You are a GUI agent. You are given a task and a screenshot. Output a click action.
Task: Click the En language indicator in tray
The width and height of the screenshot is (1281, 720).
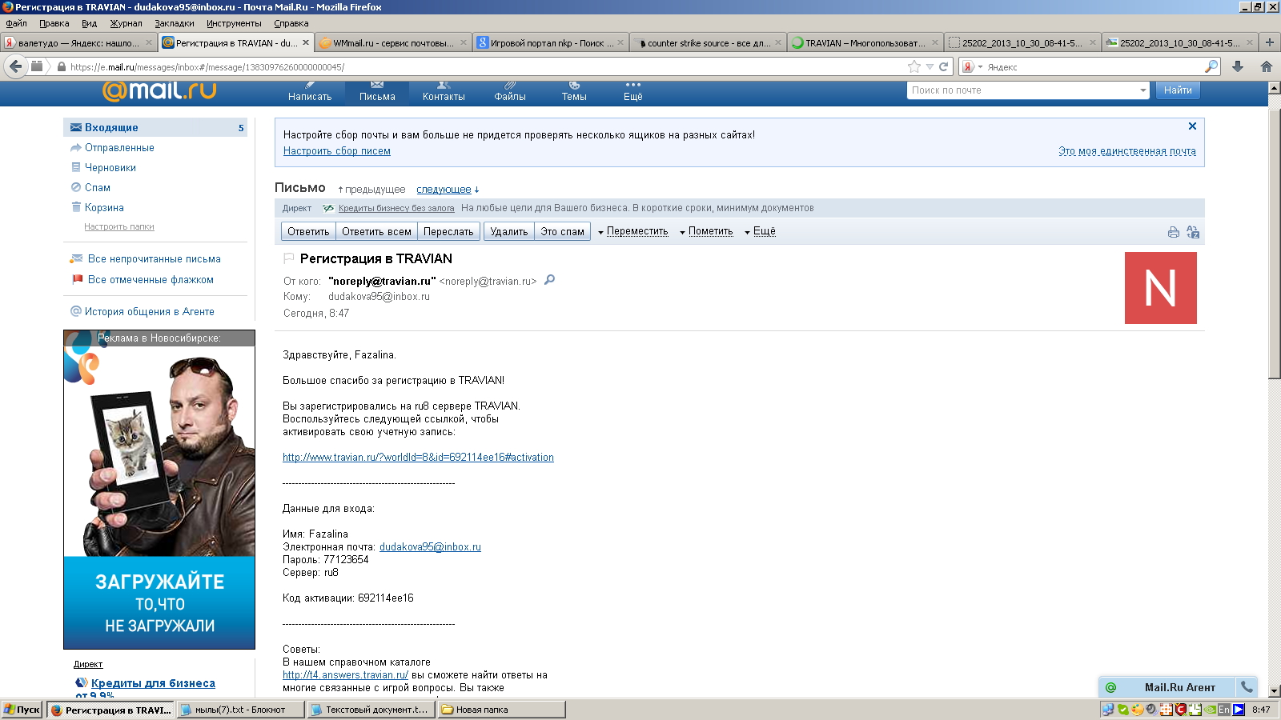pyautogui.click(x=1224, y=710)
